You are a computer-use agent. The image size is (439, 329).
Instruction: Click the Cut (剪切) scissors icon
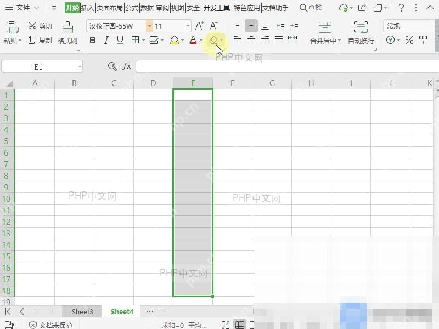[x=32, y=26]
